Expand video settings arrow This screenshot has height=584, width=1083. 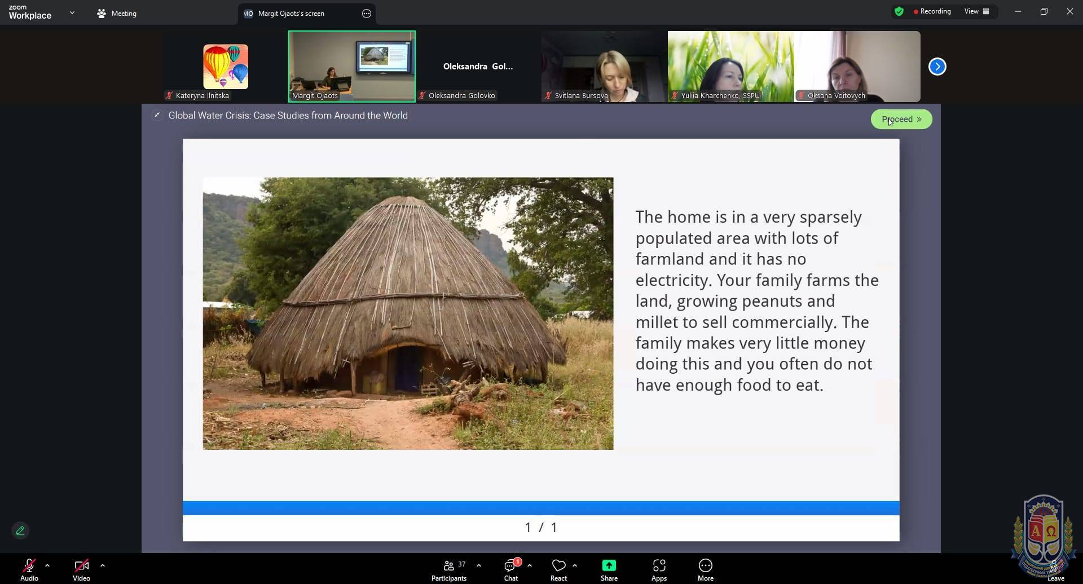103,565
